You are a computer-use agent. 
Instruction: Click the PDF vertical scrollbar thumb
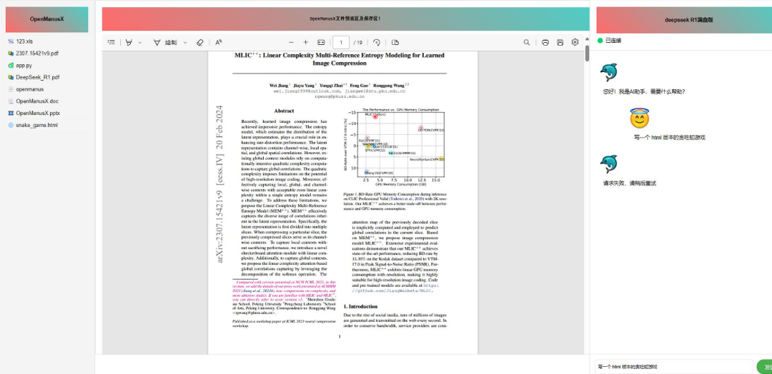point(587,53)
